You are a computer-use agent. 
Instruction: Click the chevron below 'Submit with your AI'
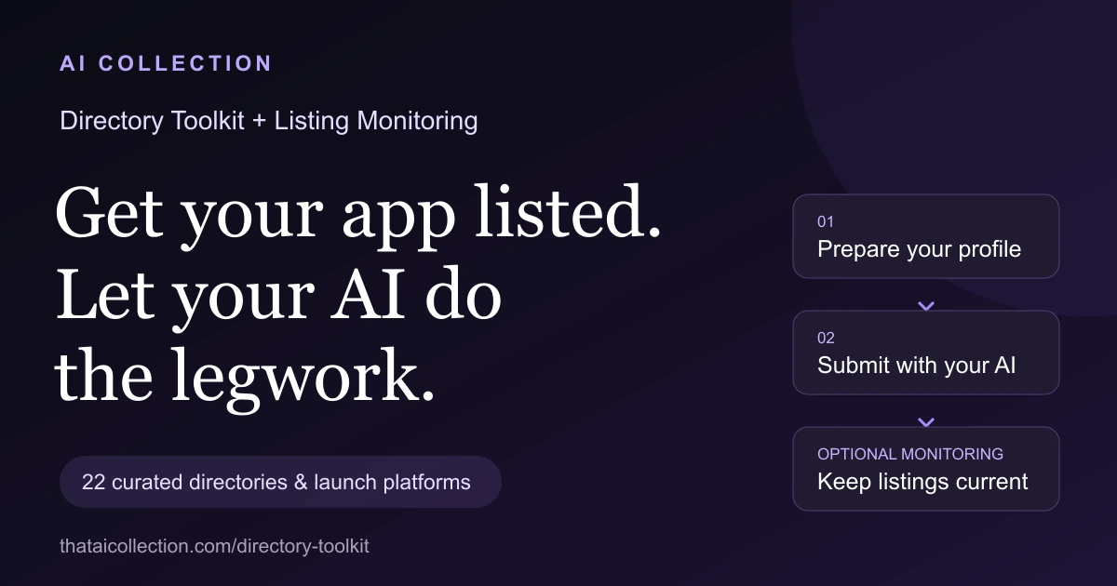(926, 421)
